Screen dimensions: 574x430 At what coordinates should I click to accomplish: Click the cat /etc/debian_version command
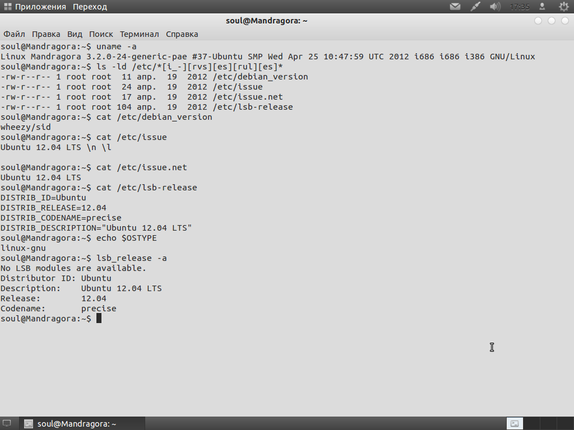tap(106, 117)
